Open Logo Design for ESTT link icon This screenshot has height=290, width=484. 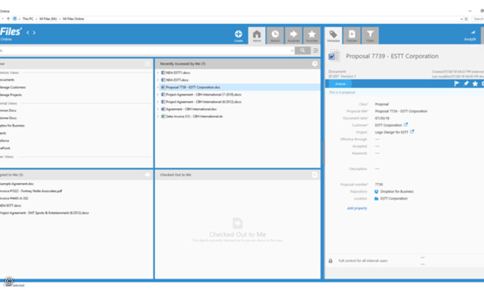412,132
